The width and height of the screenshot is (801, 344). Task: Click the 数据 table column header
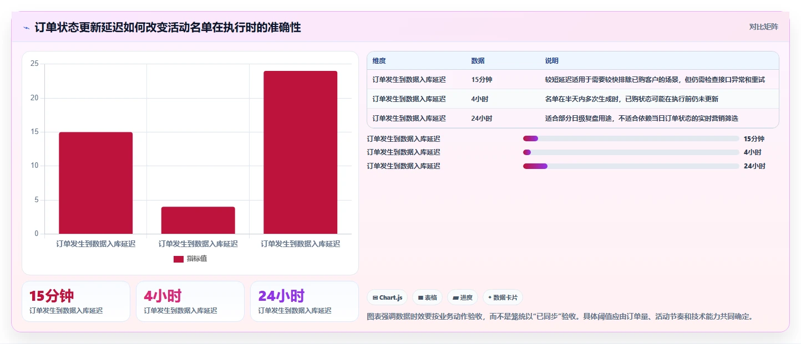(x=478, y=60)
